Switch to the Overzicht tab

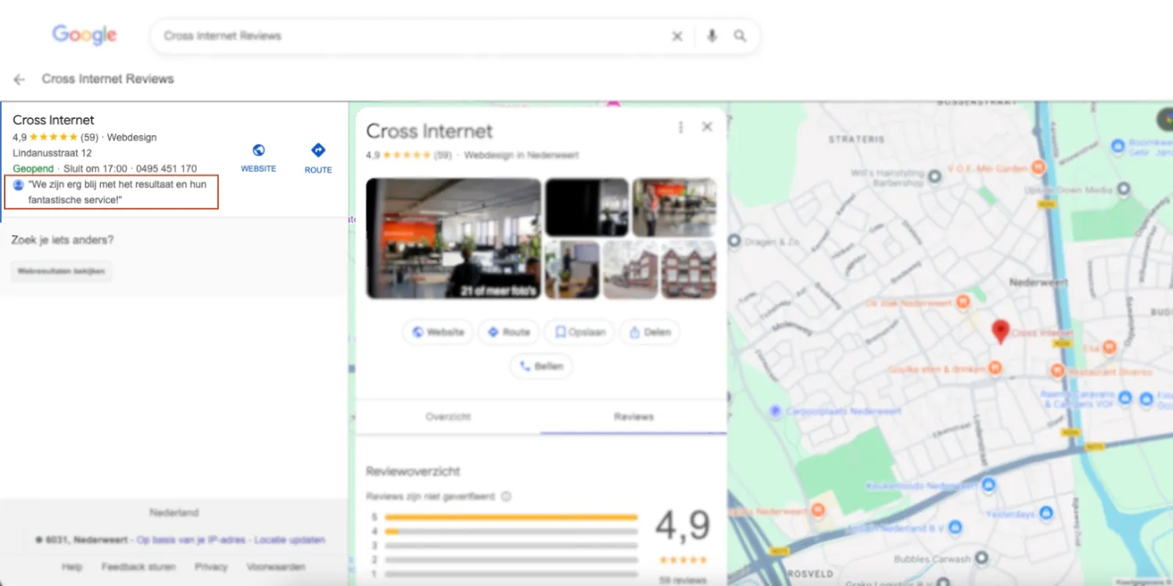tap(448, 417)
